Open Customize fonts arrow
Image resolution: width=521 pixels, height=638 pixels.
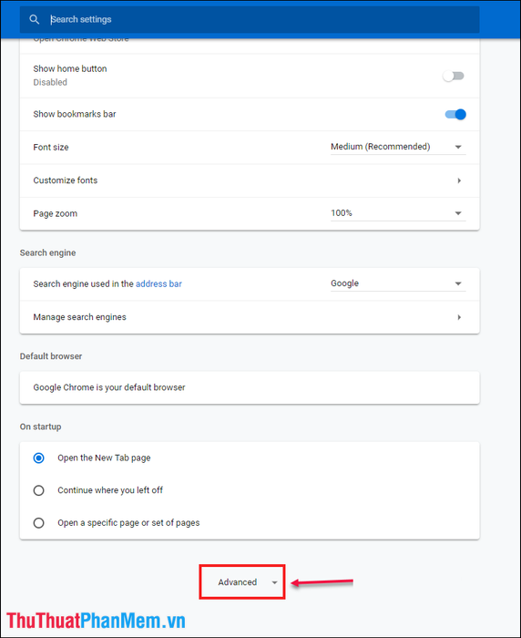[459, 180]
